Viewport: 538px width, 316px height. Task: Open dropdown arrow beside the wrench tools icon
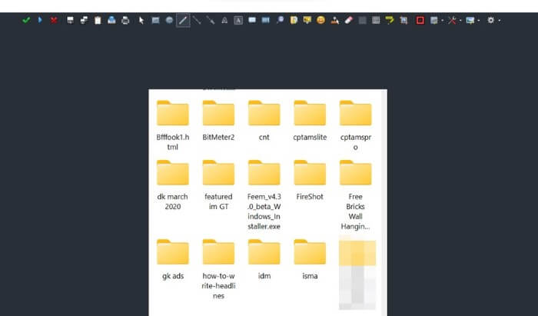(x=460, y=21)
